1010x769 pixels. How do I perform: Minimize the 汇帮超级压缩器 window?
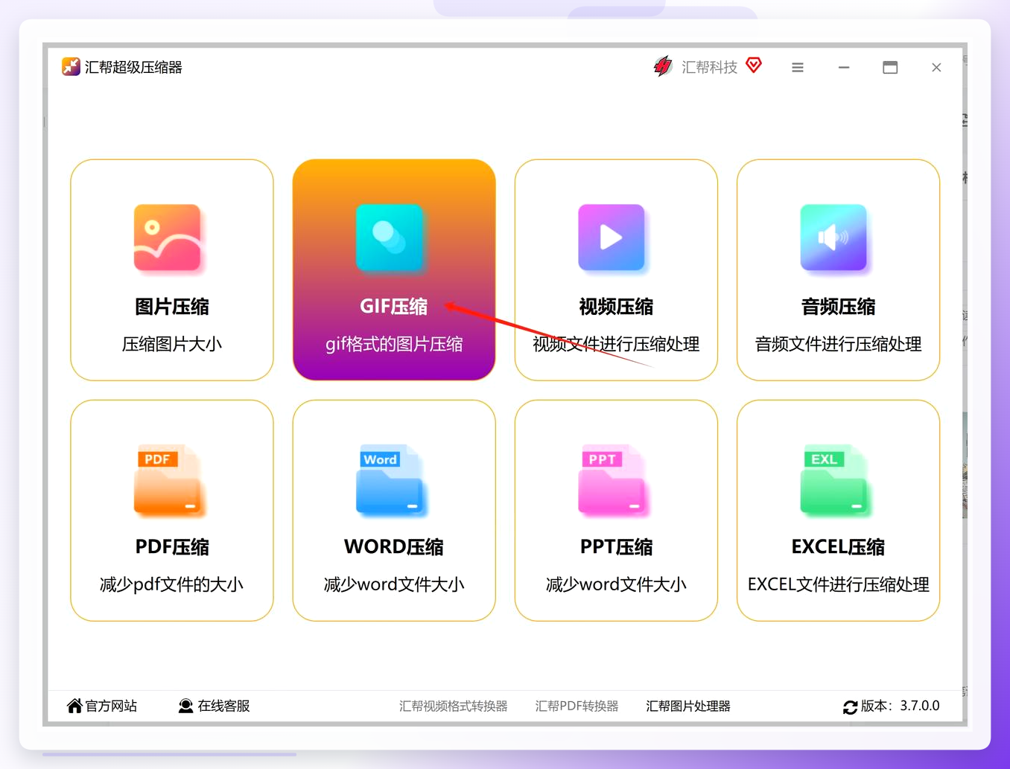point(844,68)
